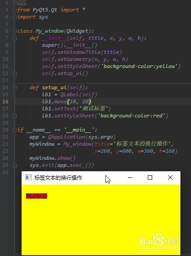The height and width of the screenshot is (256, 191).
Task: Click 'setup_ui' call on line 12
Action: (70, 73)
